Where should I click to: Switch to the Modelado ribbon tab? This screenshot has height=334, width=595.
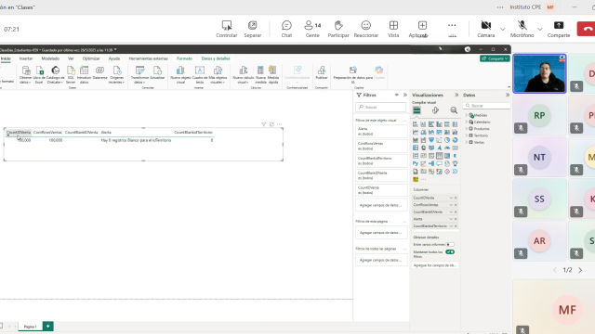coord(50,58)
